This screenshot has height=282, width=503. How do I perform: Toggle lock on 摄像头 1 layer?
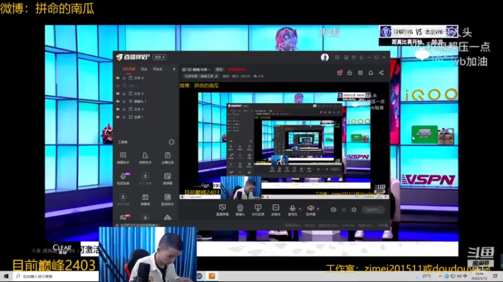[x=124, y=102]
